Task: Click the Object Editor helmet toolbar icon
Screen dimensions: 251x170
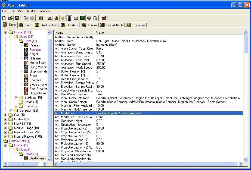Action: [x=69, y=18]
